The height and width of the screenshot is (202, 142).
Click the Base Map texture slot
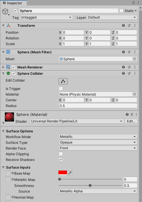8,173
